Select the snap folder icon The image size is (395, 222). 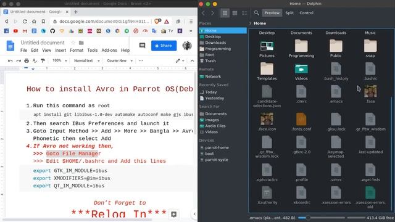click(370, 46)
